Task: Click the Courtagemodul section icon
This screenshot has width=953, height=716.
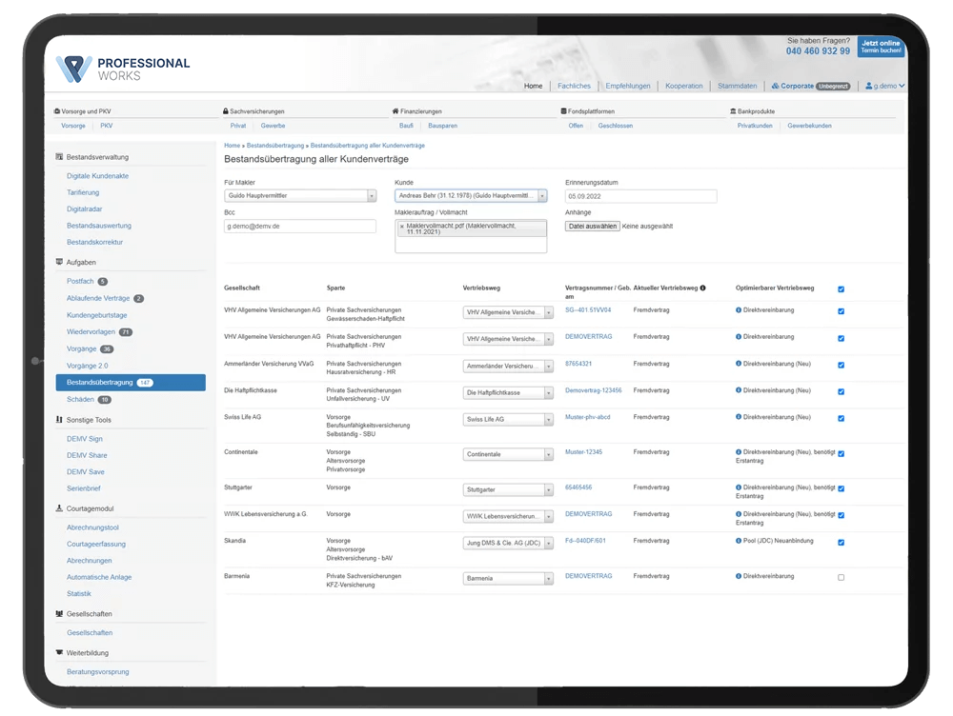Action: click(59, 508)
